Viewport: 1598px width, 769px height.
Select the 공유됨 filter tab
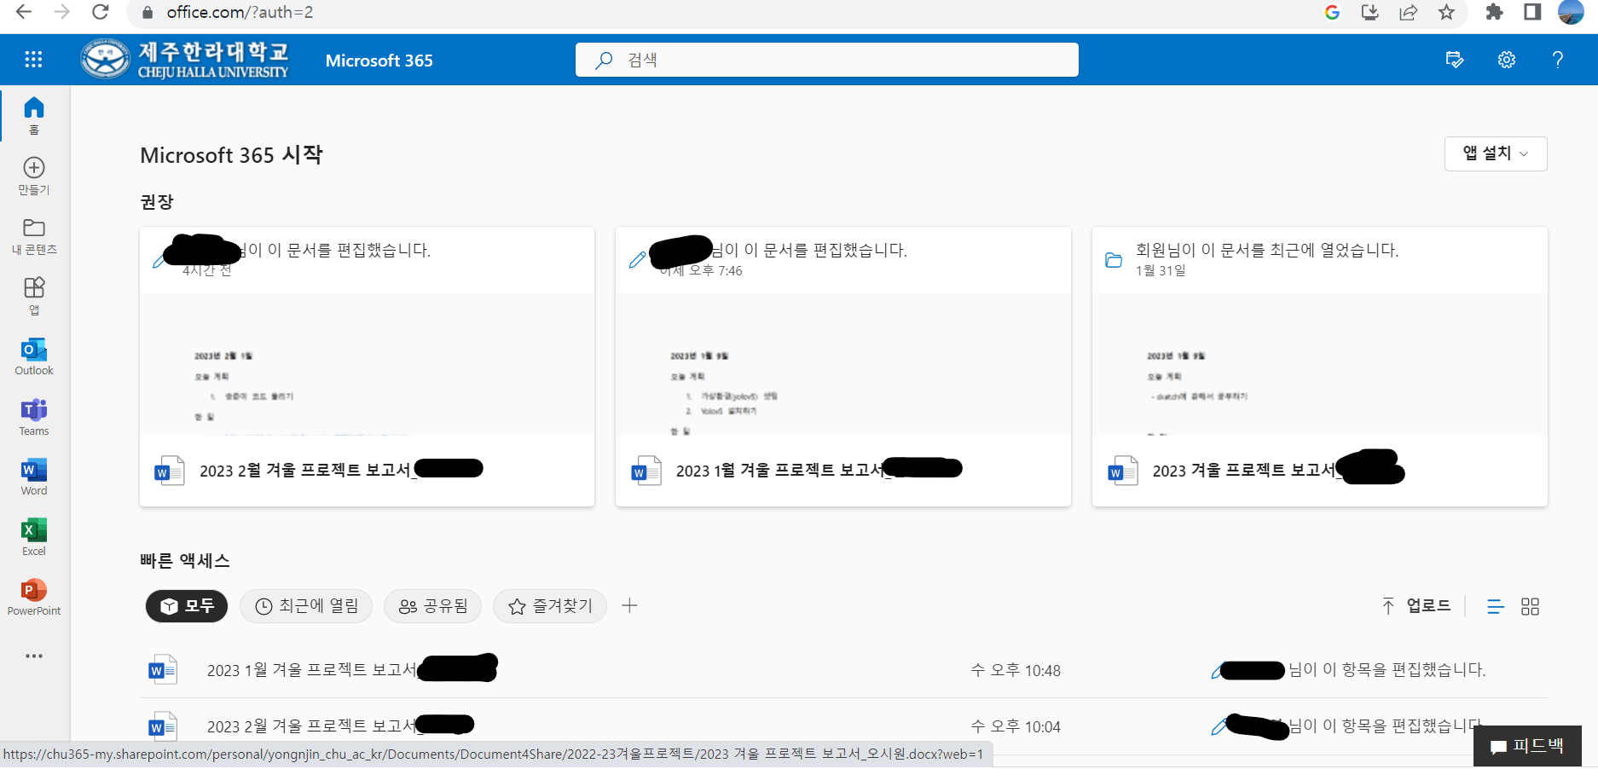coord(433,606)
